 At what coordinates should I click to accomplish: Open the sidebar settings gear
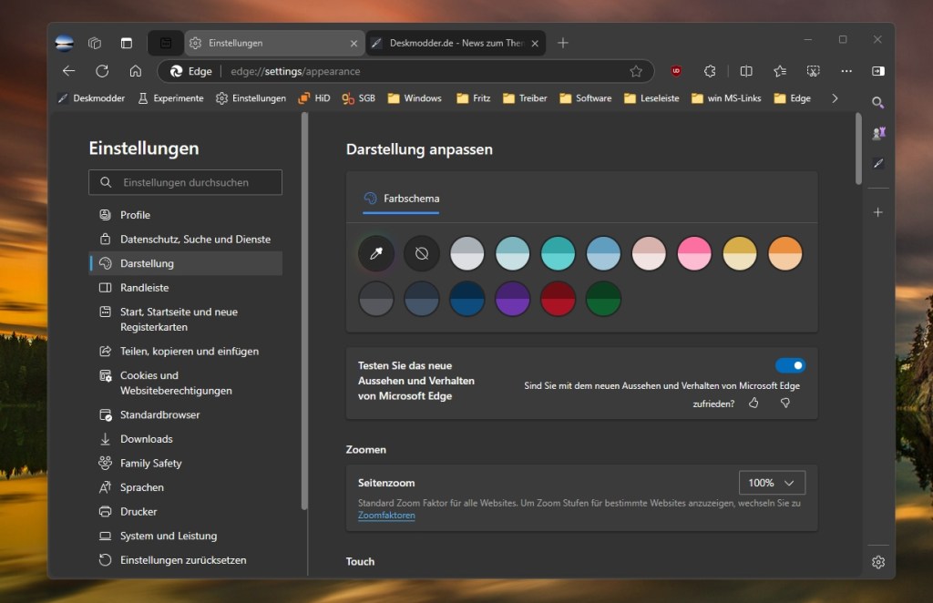pos(877,562)
